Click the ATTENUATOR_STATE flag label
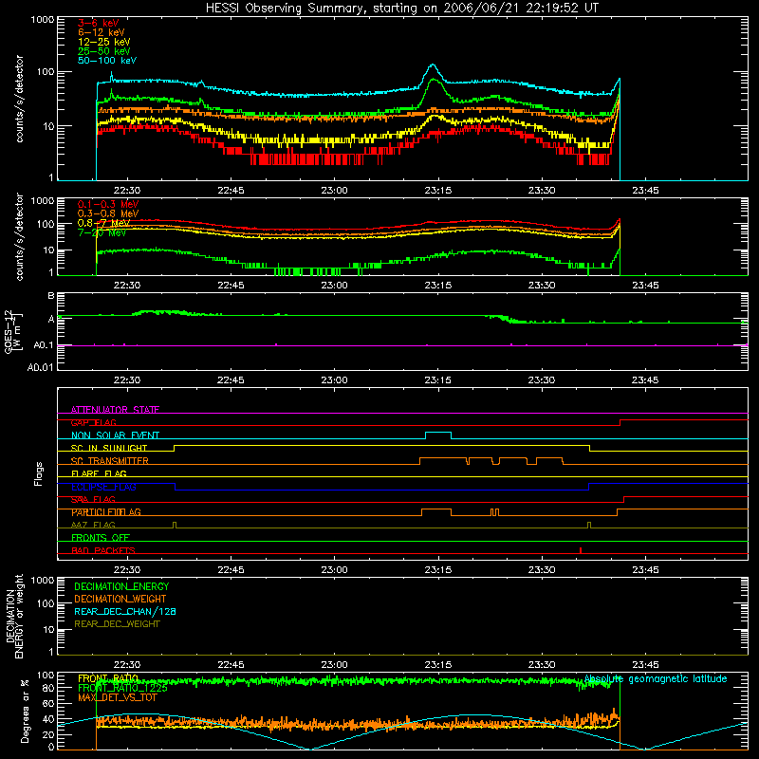Screen dimensions: 759x759 (x=115, y=410)
